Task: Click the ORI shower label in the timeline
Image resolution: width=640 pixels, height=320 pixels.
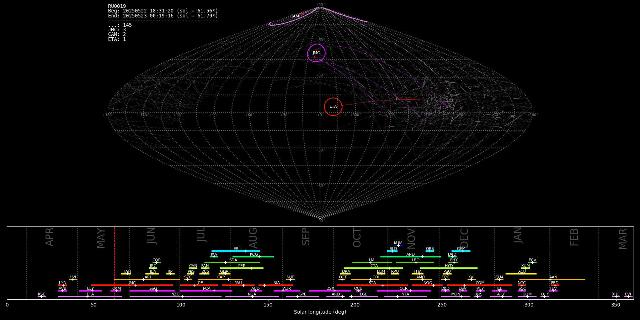Action: 376,277
